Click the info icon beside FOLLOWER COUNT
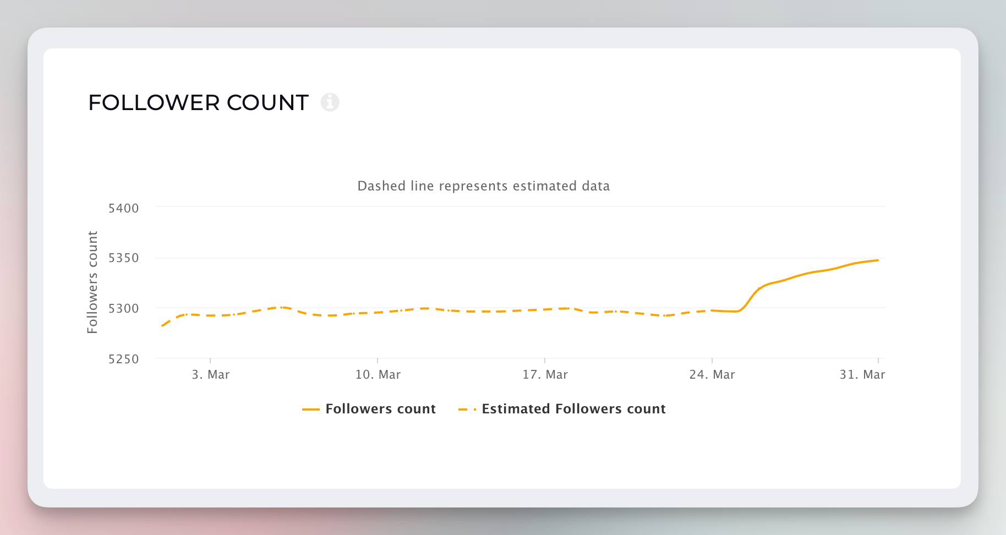Viewport: 1006px width, 535px height. 330,102
